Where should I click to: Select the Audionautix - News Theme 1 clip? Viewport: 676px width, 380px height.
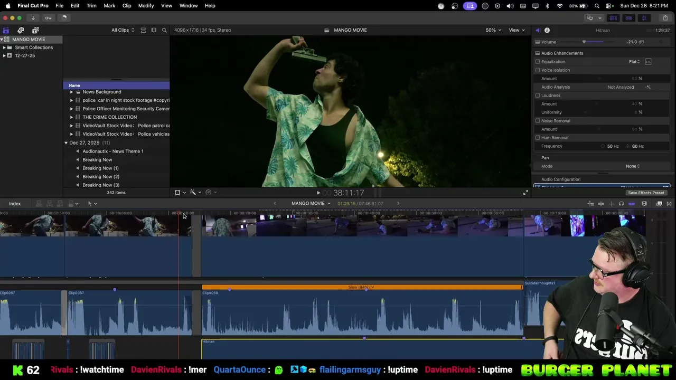click(x=113, y=151)
